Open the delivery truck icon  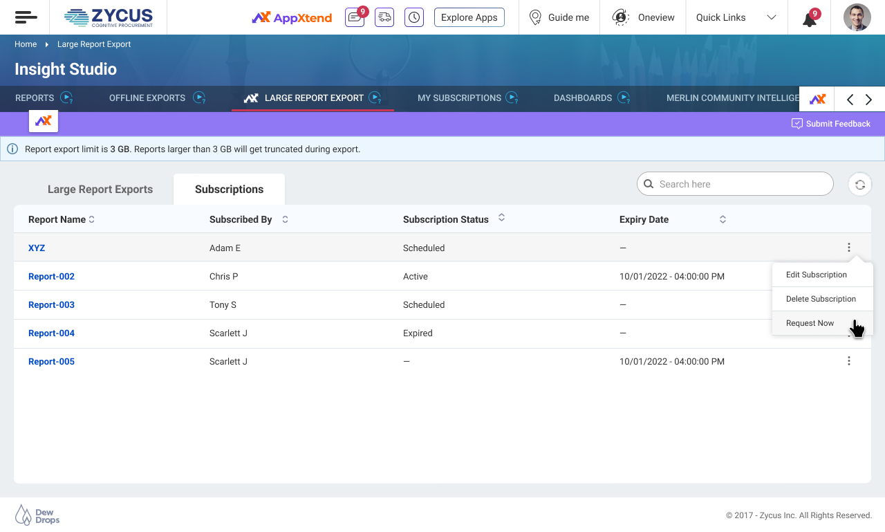(x=384, y=17)
